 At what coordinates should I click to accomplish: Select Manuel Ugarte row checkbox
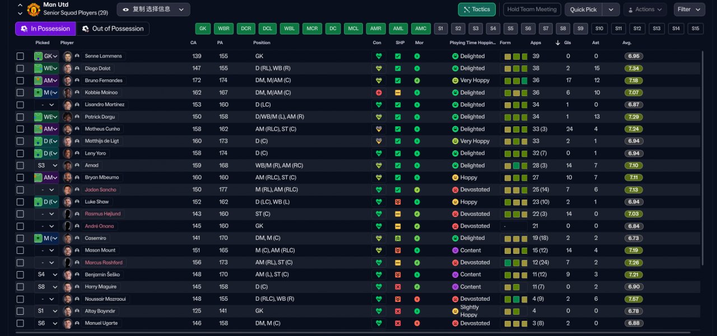click(x=20, y=323)
